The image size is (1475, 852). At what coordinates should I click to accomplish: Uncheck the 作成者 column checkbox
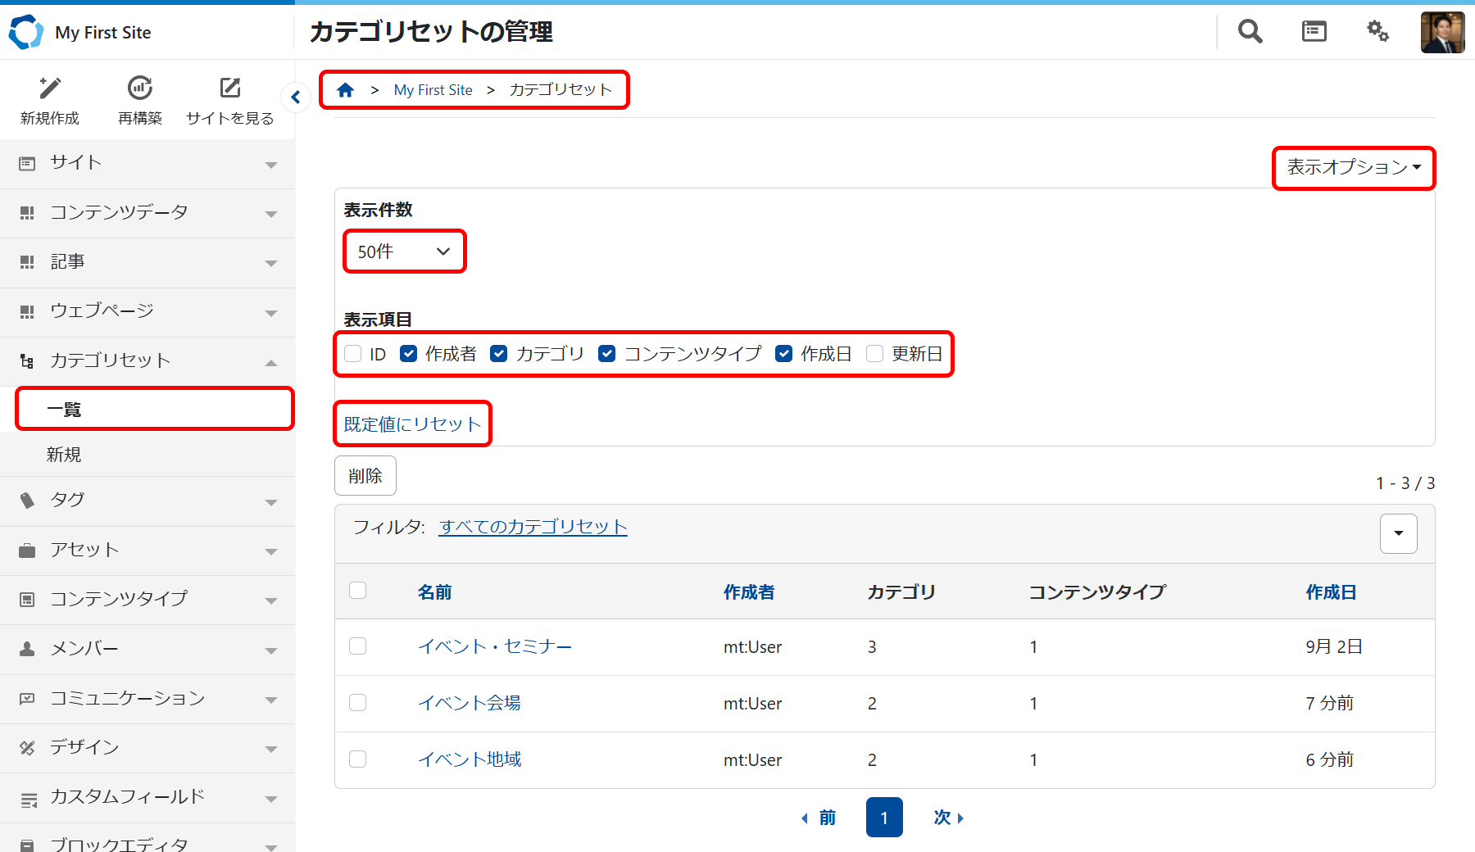coord(409,354)
